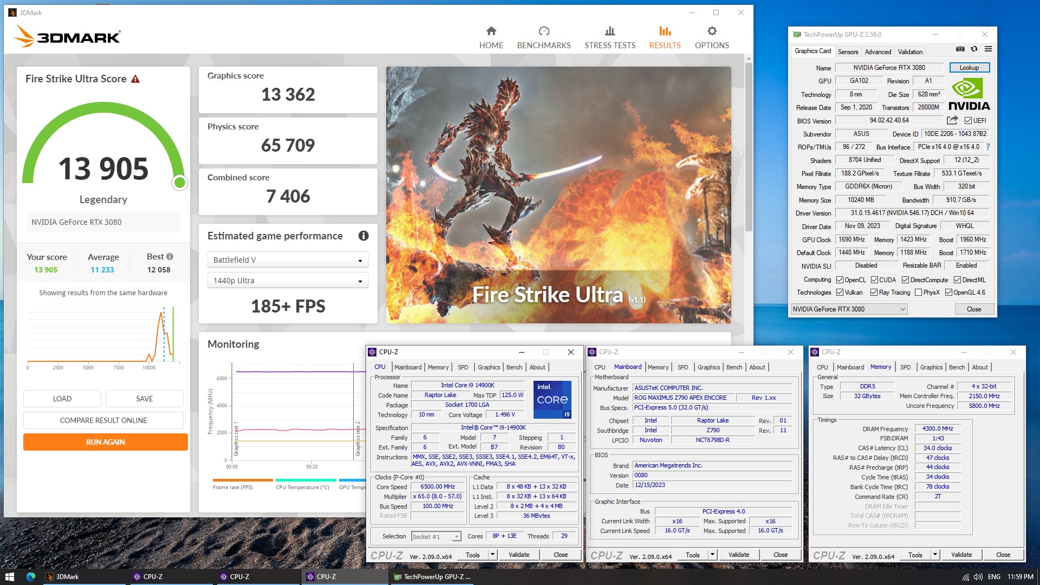This screenshot has width=1040, height=585.
Task: Click the Lookup button in GPU-Z
Action: [969, 68]
